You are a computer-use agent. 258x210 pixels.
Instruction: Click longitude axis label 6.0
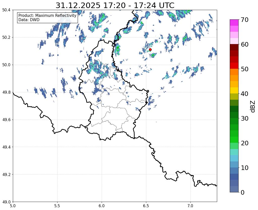[102, 206]
